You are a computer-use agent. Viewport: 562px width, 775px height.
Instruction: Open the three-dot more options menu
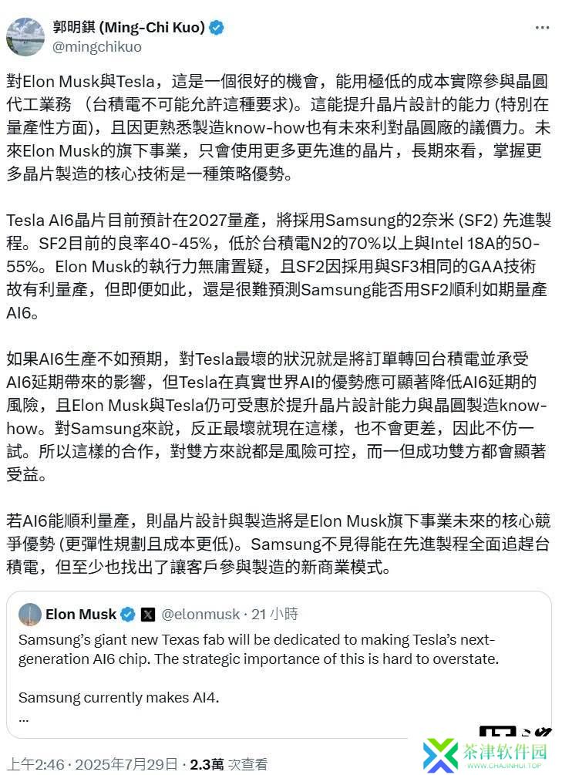pos(542,28)
